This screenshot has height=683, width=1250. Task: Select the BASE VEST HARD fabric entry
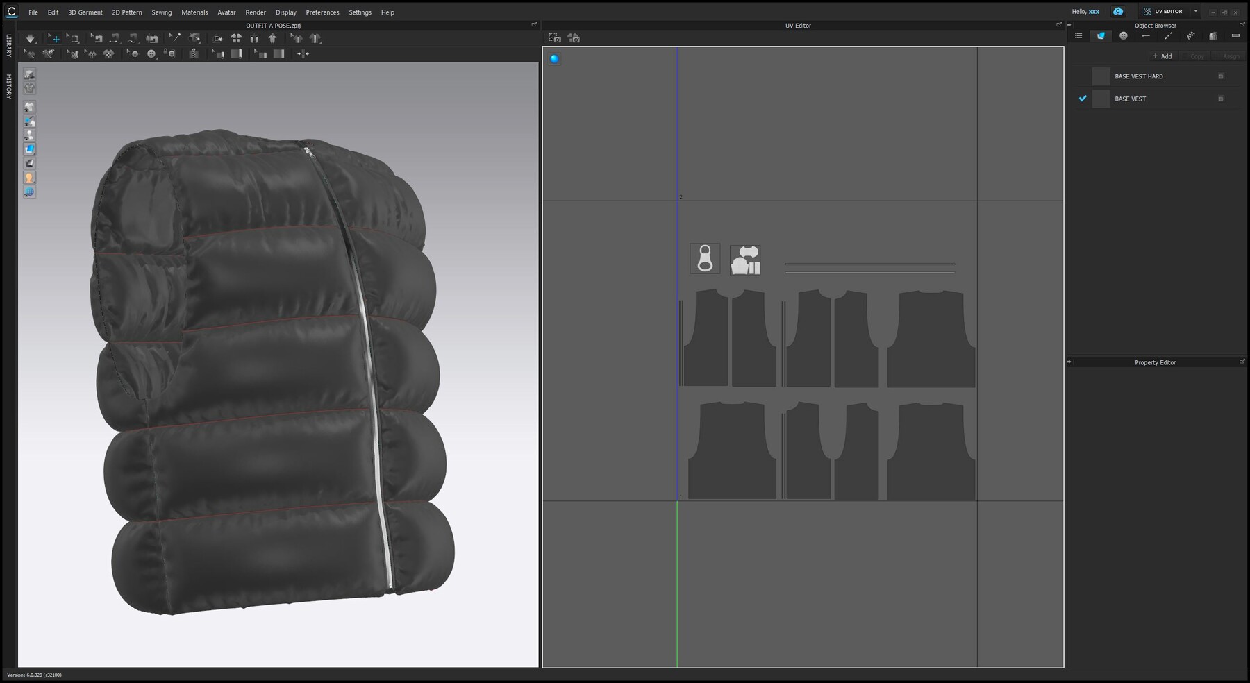(1139, 76)
